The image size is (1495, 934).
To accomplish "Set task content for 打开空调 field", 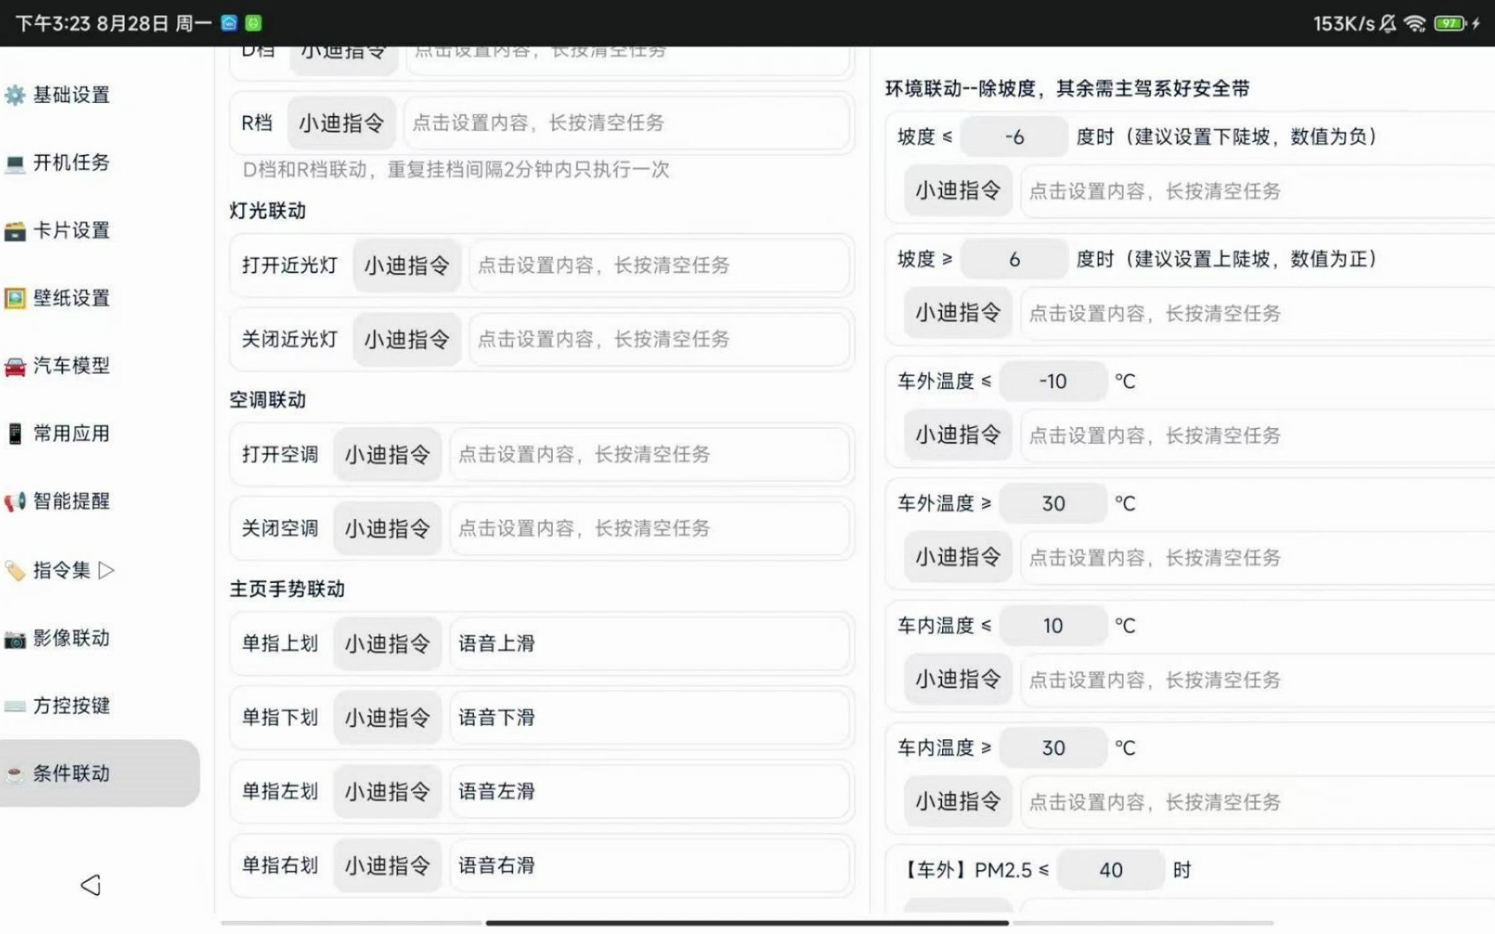I will pos(650,455).
